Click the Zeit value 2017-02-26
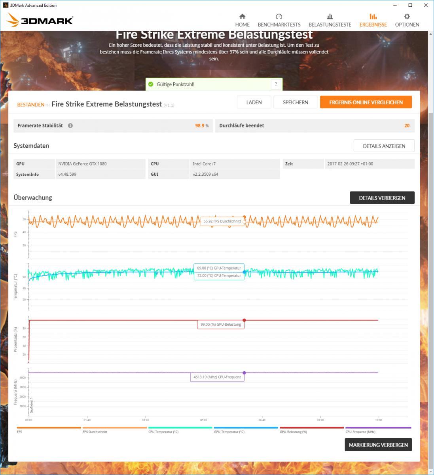Viewport: 434px width, 475px height. (369, 164)
